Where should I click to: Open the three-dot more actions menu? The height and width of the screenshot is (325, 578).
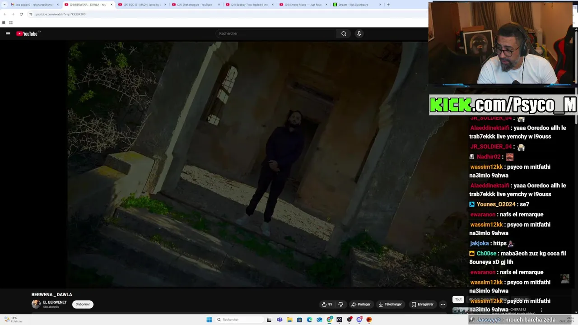[443, 304]
